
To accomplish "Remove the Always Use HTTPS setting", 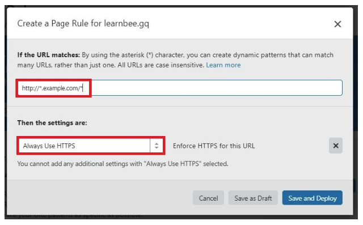I will click(335, 146).
